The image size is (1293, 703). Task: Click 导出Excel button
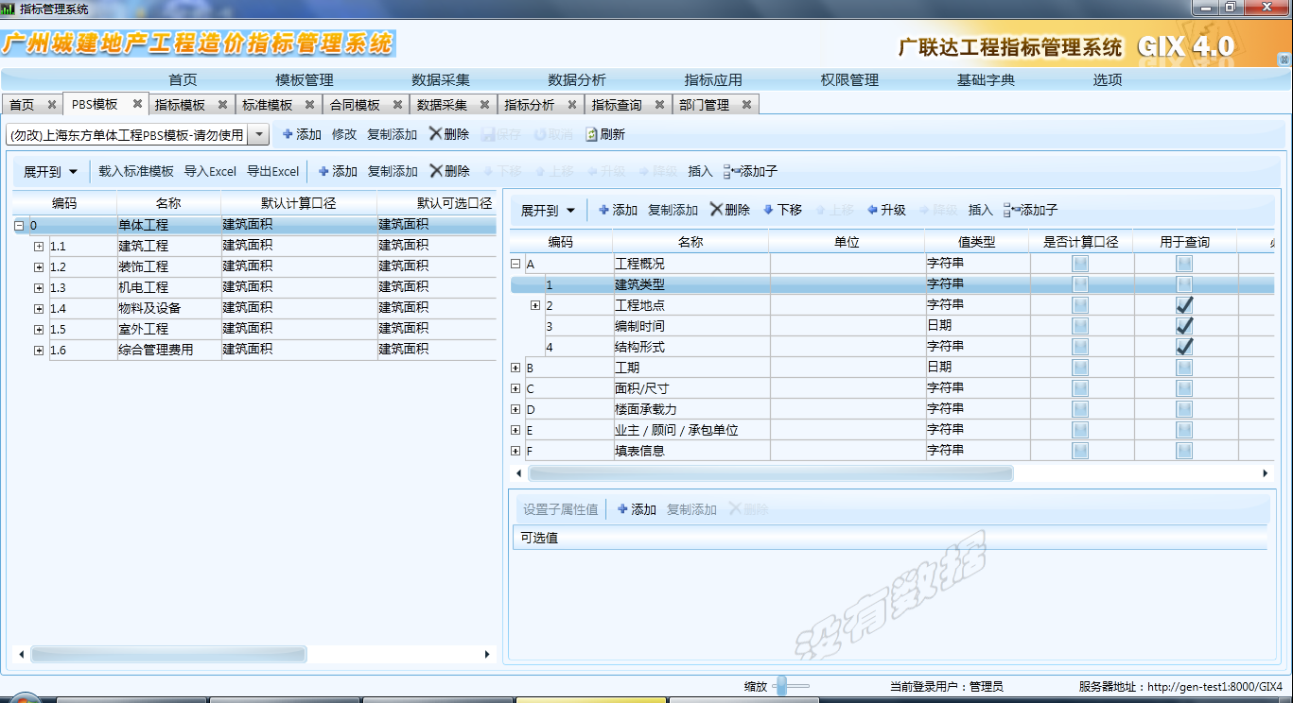click(x=272, y=171)
